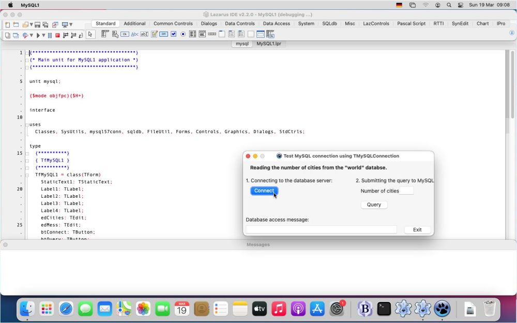Click the Run green-arrow icon

click(x=38, y=35)
